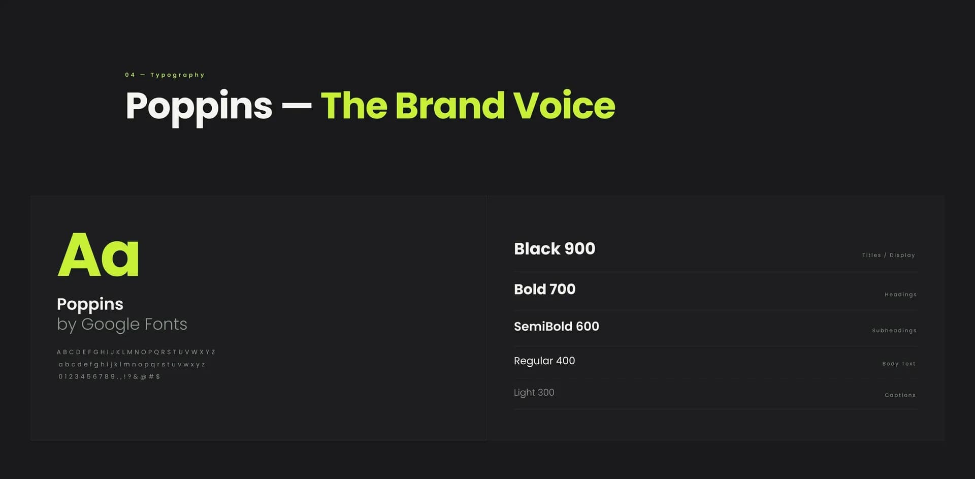This screenshot has width=975, height=479.
Task: Click the 04 — Typography section label
Action: 165,75
